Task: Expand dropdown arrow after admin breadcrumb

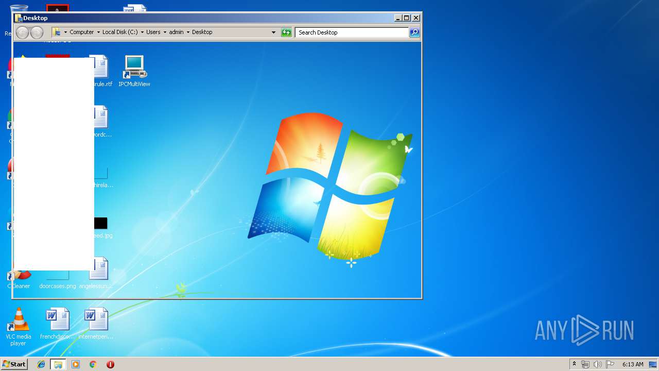Action: pos(188,32)
